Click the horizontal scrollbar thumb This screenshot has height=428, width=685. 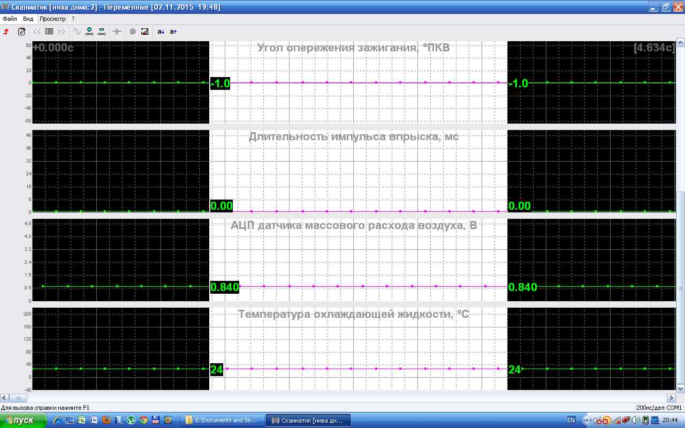click(x=18, y=398)
